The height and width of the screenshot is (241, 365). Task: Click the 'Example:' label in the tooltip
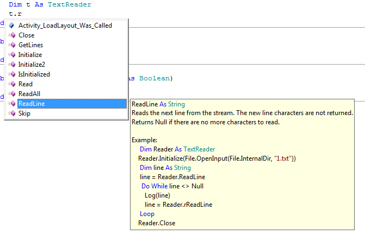144,140
